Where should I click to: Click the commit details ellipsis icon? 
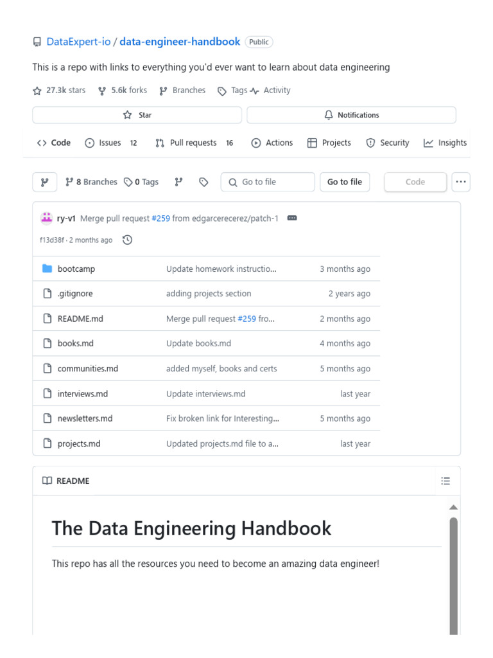[x=292, y=218]
